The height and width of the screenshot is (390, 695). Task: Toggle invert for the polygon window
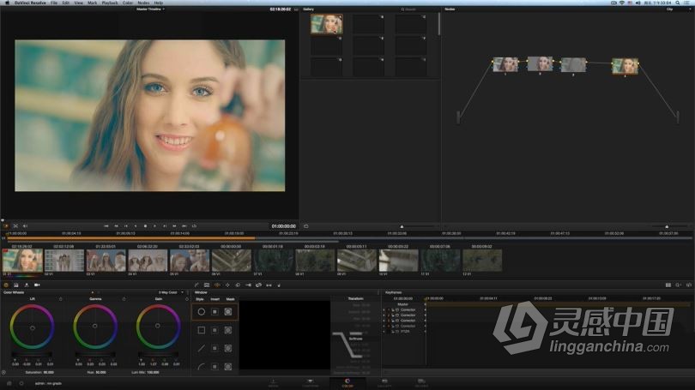pos(215,348)
